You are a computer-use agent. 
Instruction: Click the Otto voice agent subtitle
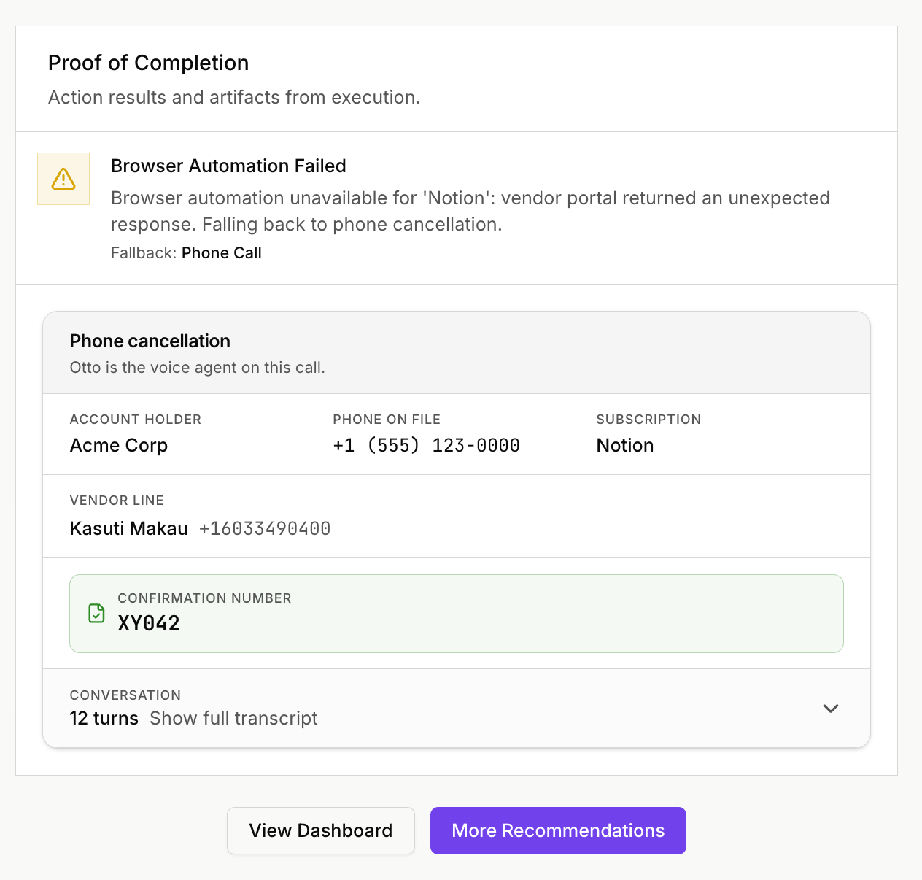[x=197, y=368]
